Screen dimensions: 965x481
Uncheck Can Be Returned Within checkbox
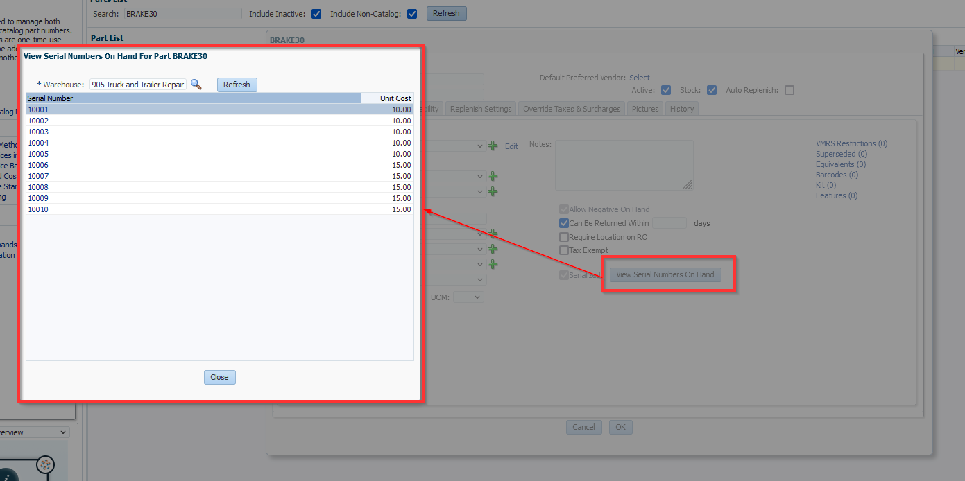pyautogui.click(x=564, y=223)
